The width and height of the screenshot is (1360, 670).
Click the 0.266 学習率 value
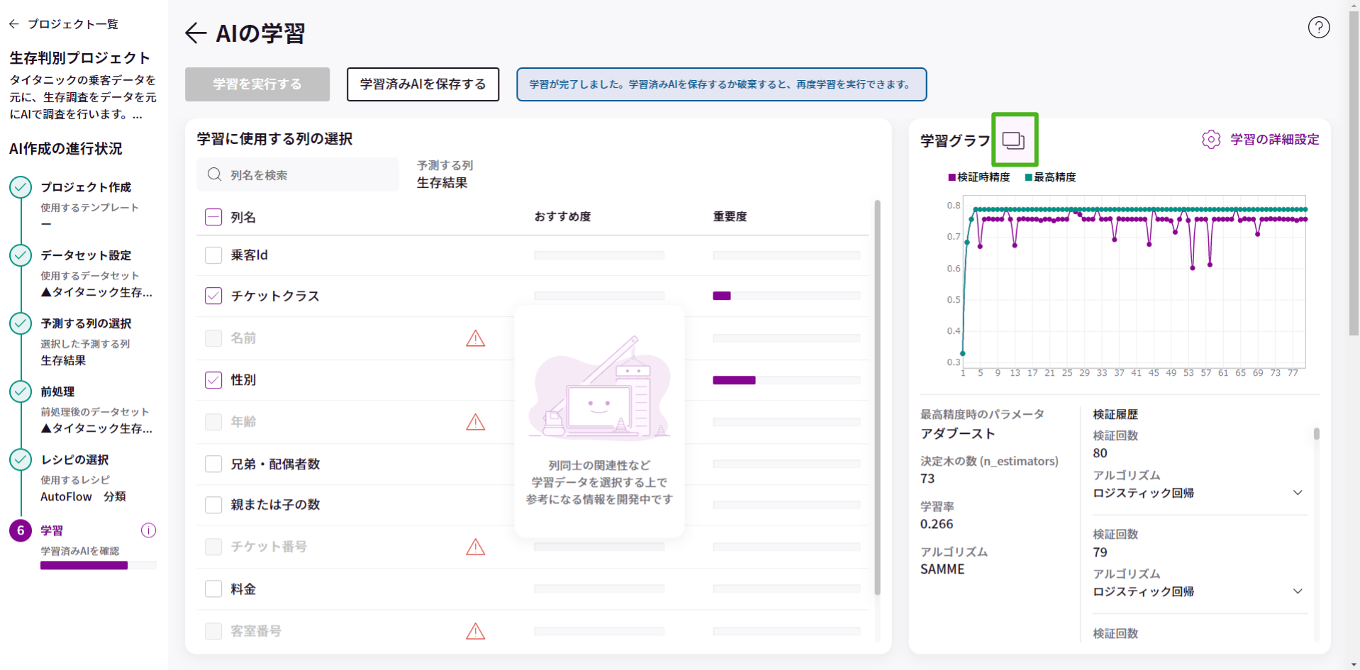pyautogui.click(x=937, y=524)
